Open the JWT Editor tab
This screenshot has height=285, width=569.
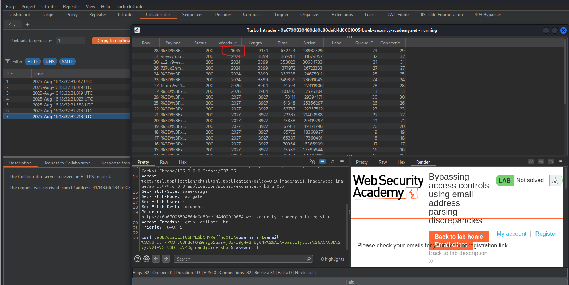point(398,15)
